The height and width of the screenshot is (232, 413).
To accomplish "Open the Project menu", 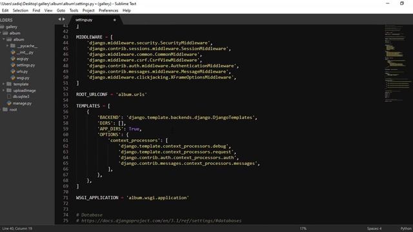I will (88, 10).
